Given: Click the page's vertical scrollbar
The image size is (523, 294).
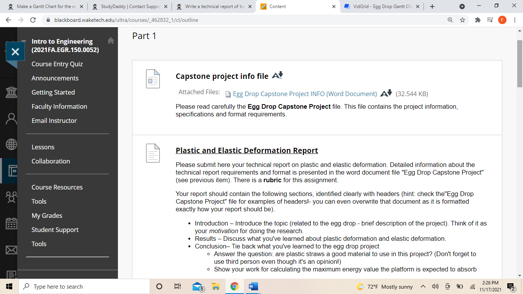Looking at the screenshot, I should [x=520, y=63].
